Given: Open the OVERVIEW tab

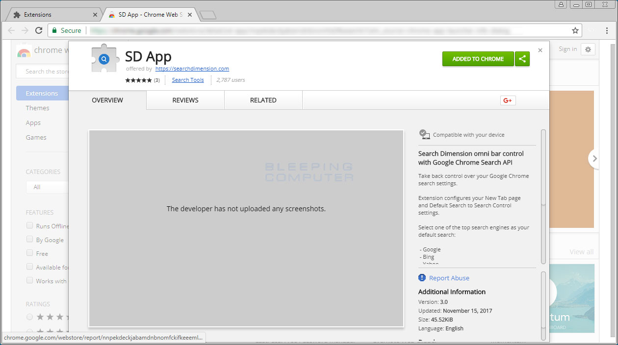Looking at the screenshot, I should pos(107,100).
